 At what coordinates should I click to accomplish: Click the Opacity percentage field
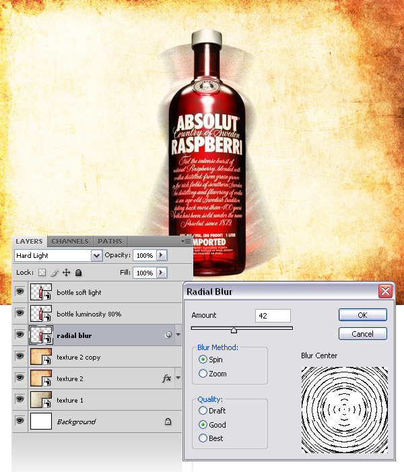(145, 255)
